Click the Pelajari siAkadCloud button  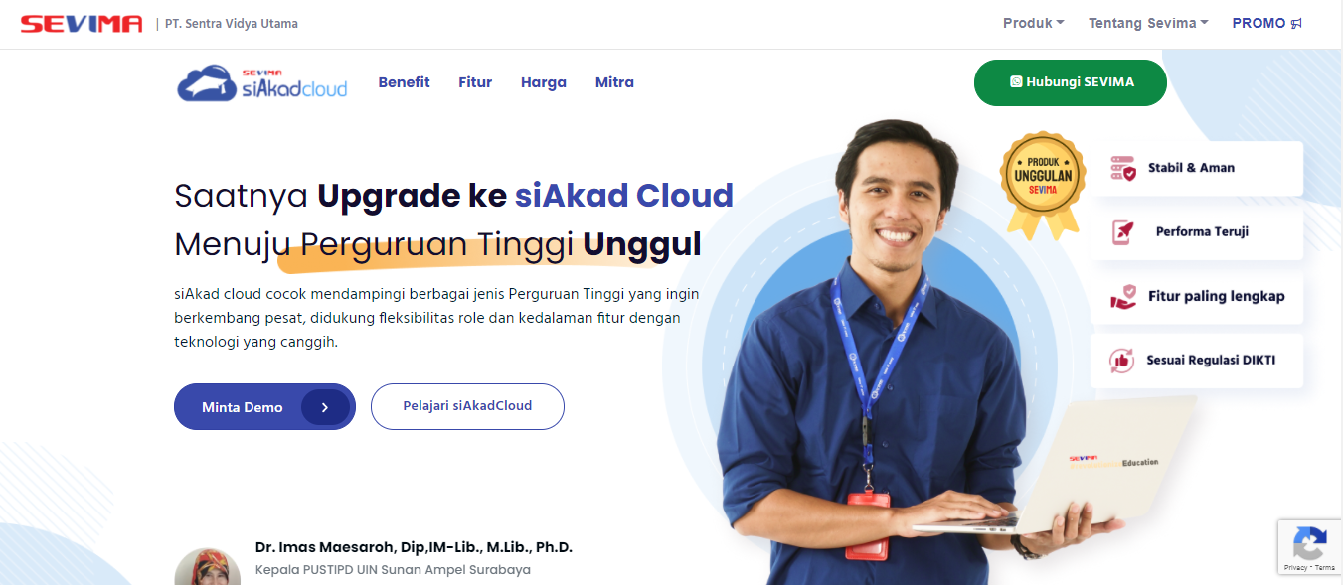pos(467,406)
